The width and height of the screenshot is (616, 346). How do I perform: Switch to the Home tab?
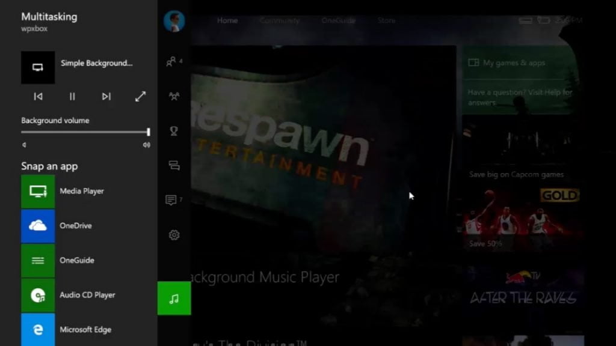pyautogui.click(x=227, y=20)
